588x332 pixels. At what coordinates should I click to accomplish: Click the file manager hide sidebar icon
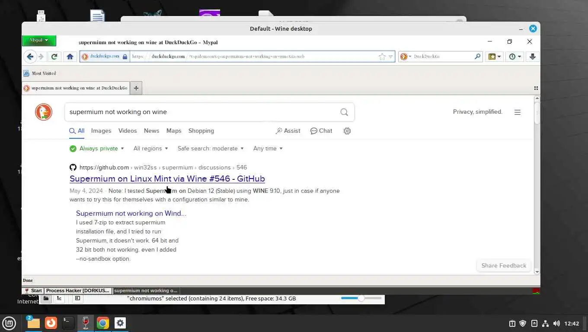(77, 298)
